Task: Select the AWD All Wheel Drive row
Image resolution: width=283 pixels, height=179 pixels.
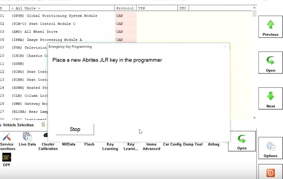Action: click(x=126, y=31)
